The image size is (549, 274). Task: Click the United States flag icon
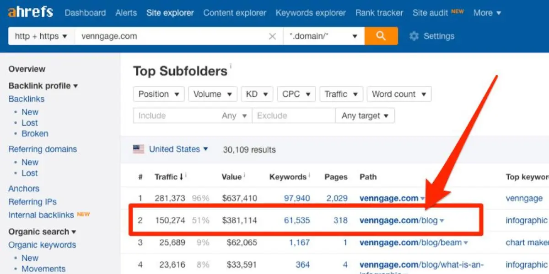(x=139, y=149)
